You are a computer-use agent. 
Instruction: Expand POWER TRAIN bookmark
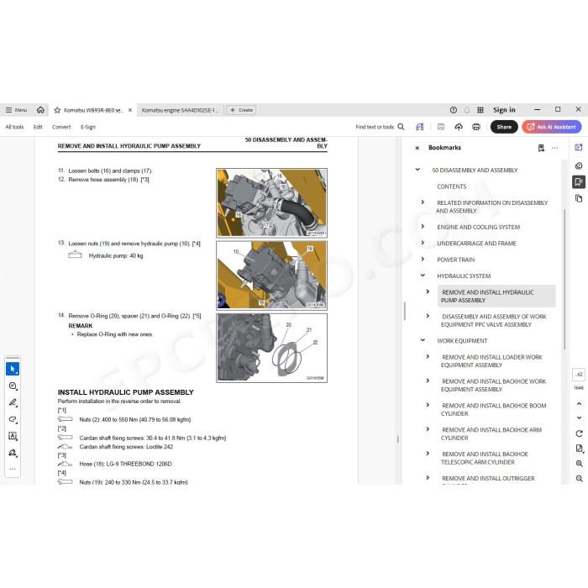coord(423,259)
